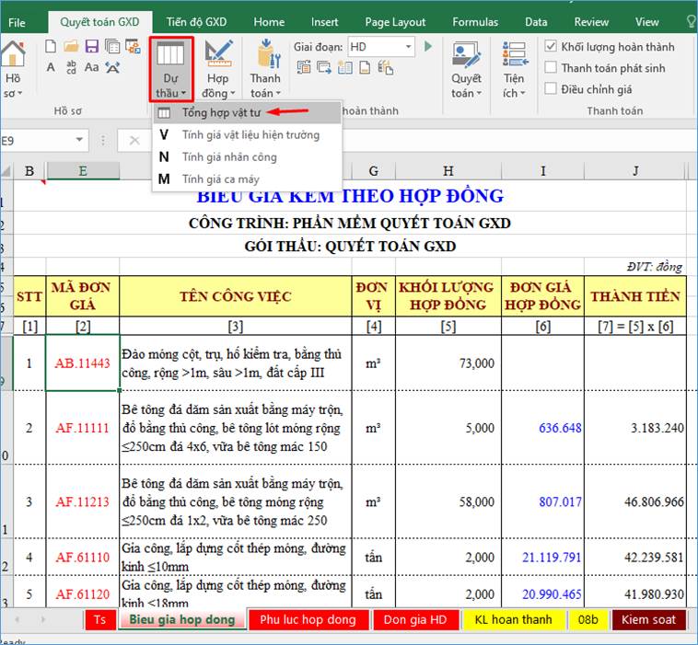The height and width of the screenshot is (645, 698).
Task: Open the KL hoan thanh sheet tab
Action: pyautogui.click(x=513, y=620)
